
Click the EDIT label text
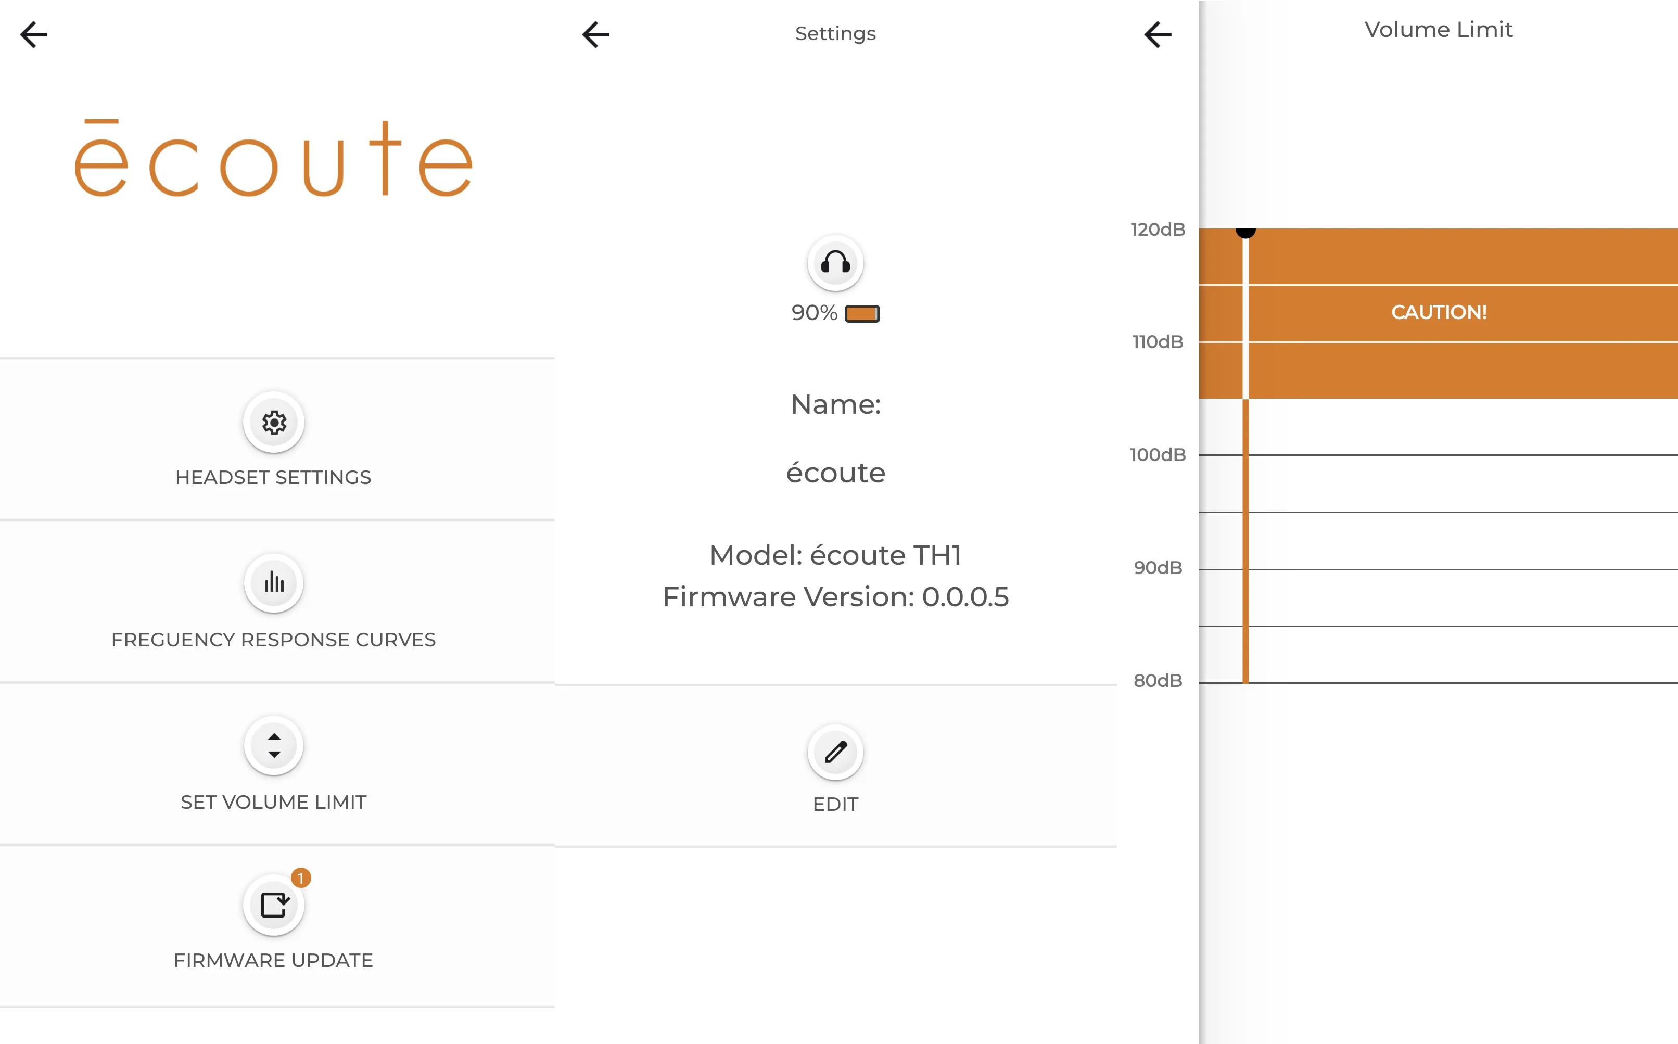click(835, 805)
